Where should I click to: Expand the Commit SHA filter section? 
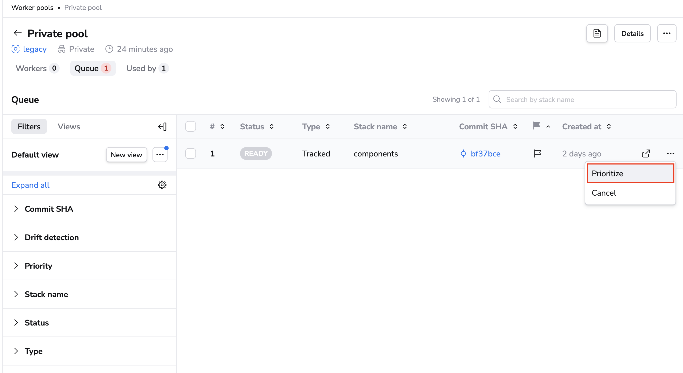click(x=49, y=209)
